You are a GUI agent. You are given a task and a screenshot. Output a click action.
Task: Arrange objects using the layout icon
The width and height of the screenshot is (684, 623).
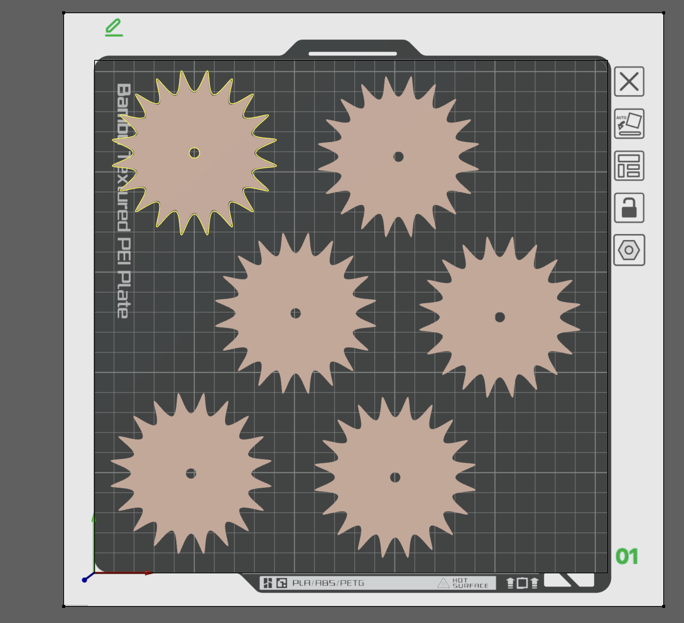click(629, 166)
